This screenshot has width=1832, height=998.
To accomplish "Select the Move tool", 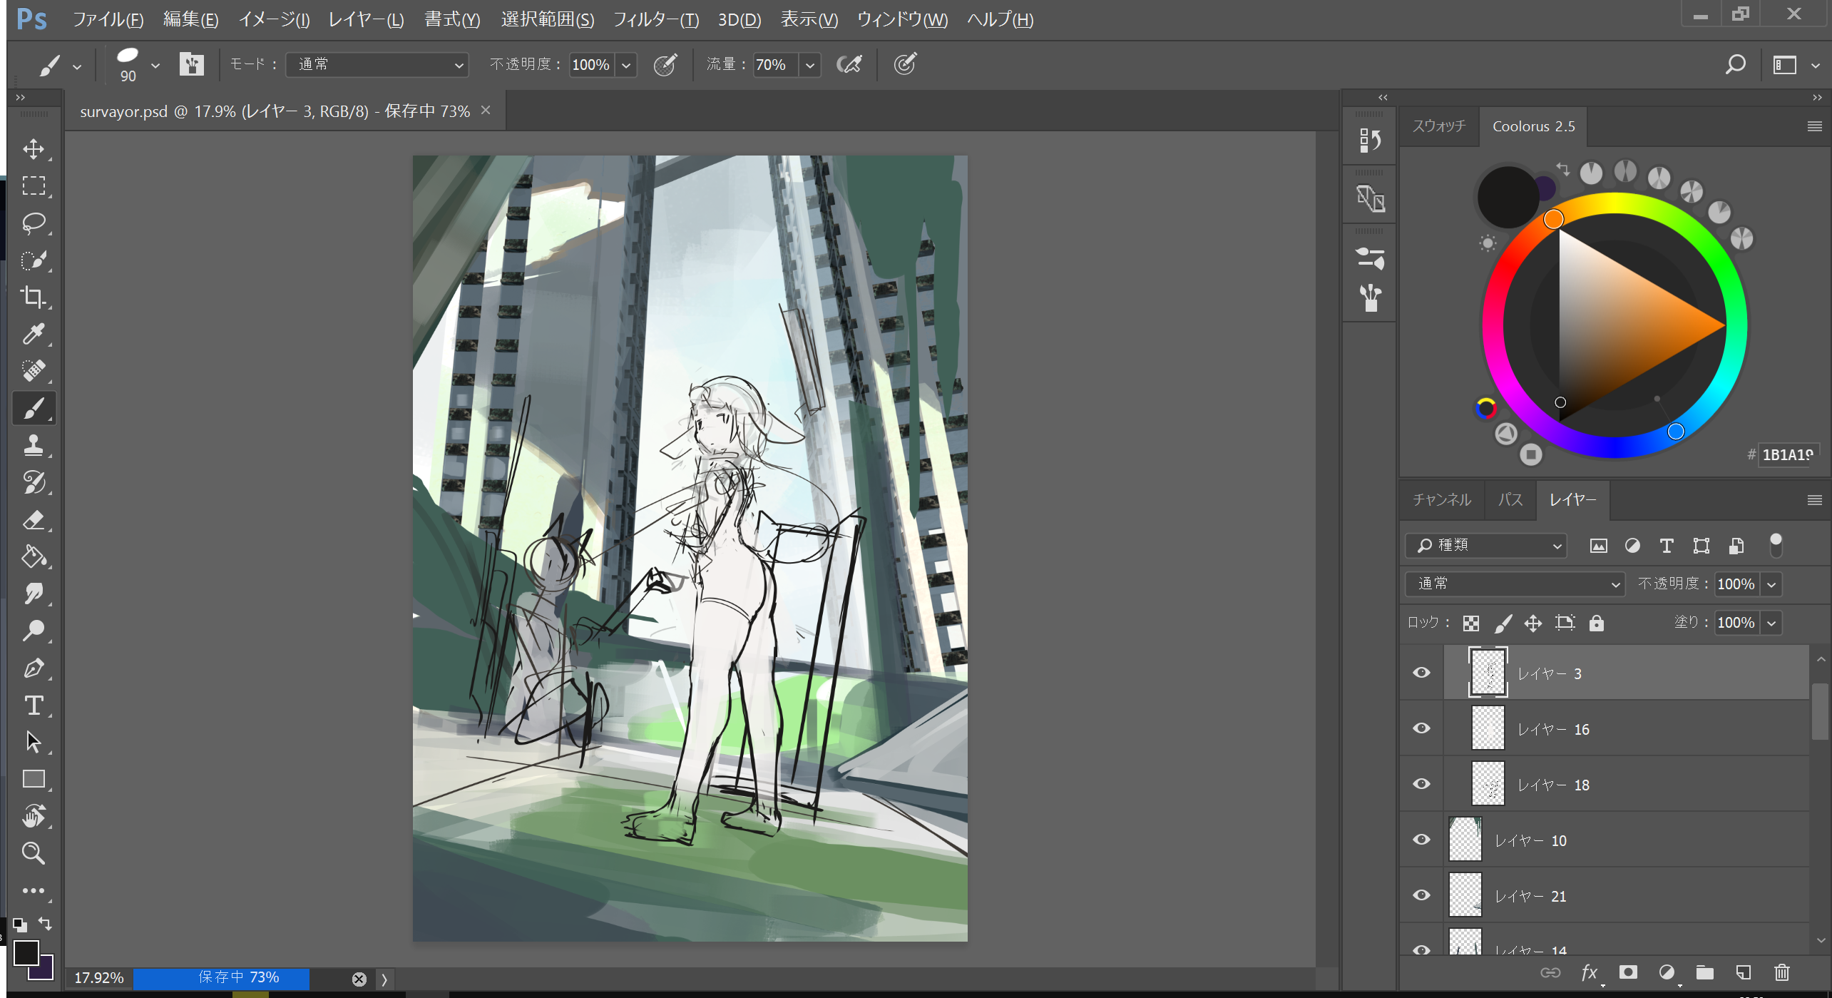I will click(34, 149).
